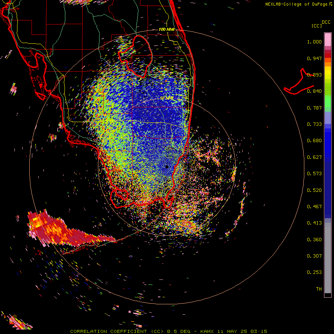Viewport: 334px width, 334px height.
Task: Select the 0.733 scale value
Action: (x=314, y=124)
